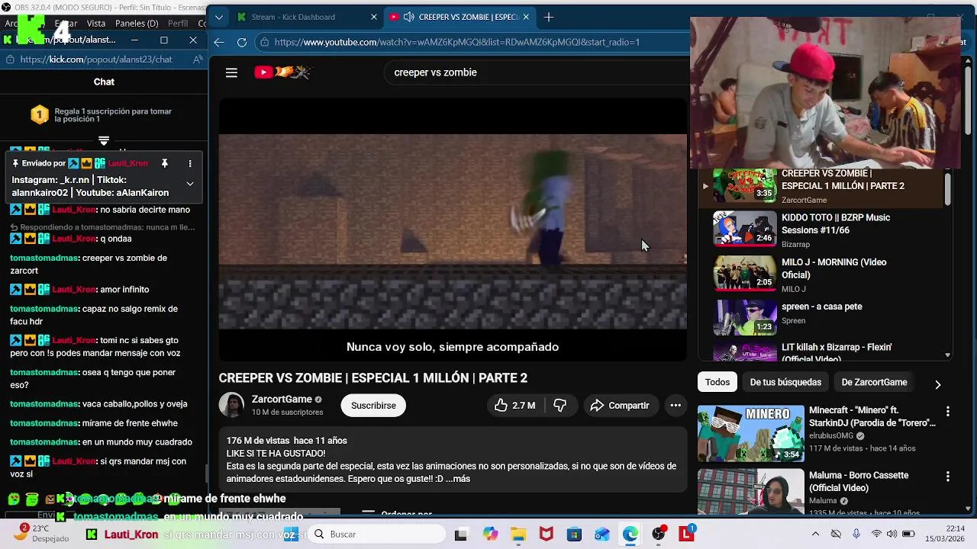This screenshot has width=977, height=549.
Task: Switch to Microsoft Edge in taskbar
Action: (x=630, y=535)
